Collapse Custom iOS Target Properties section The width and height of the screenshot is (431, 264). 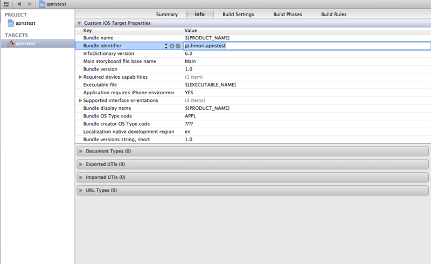point(79,23)
